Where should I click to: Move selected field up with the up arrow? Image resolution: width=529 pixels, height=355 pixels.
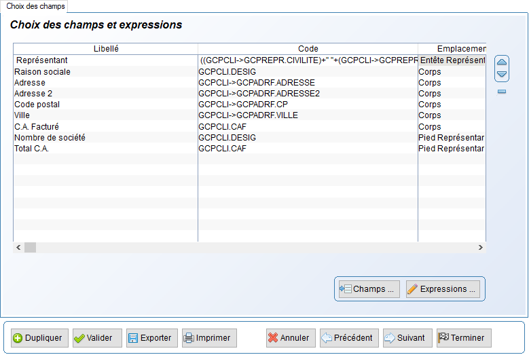tap(502, 62)
